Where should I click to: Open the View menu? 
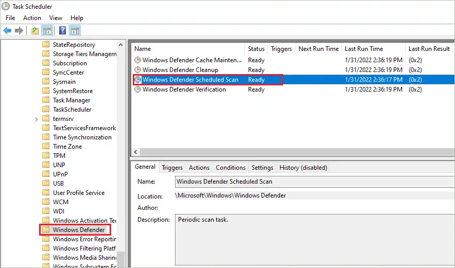point(56,18)
